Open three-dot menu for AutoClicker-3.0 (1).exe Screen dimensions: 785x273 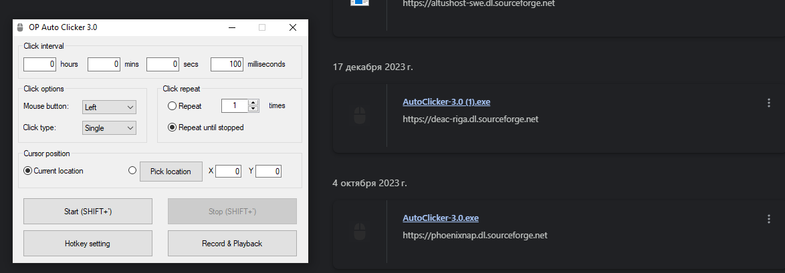click(x=768, y=103)
